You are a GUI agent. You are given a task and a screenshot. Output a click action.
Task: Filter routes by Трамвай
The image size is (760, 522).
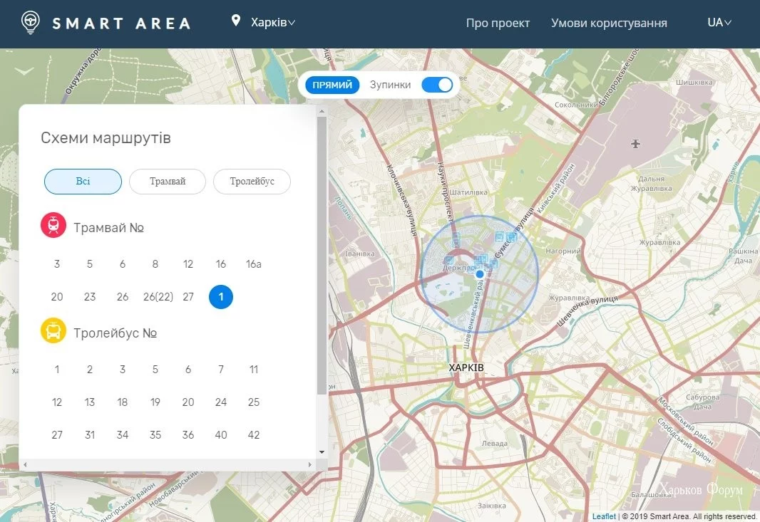click(x=168, y=182)
